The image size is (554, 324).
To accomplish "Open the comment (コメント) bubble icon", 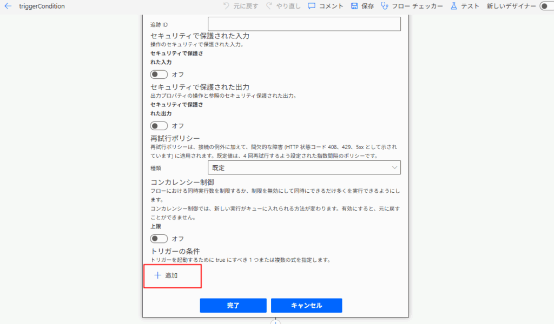I will [x=311, y=6].
